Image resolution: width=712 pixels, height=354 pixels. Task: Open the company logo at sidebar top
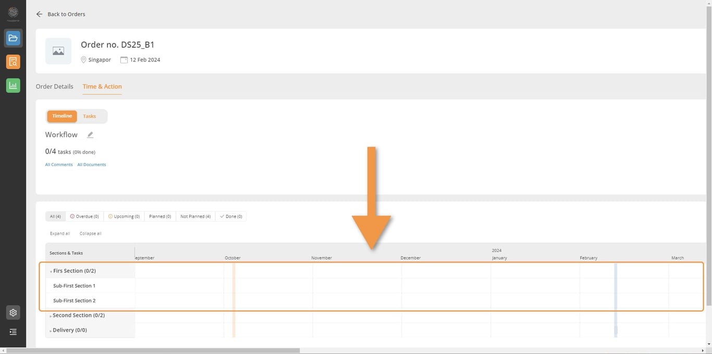pos(13,14)
